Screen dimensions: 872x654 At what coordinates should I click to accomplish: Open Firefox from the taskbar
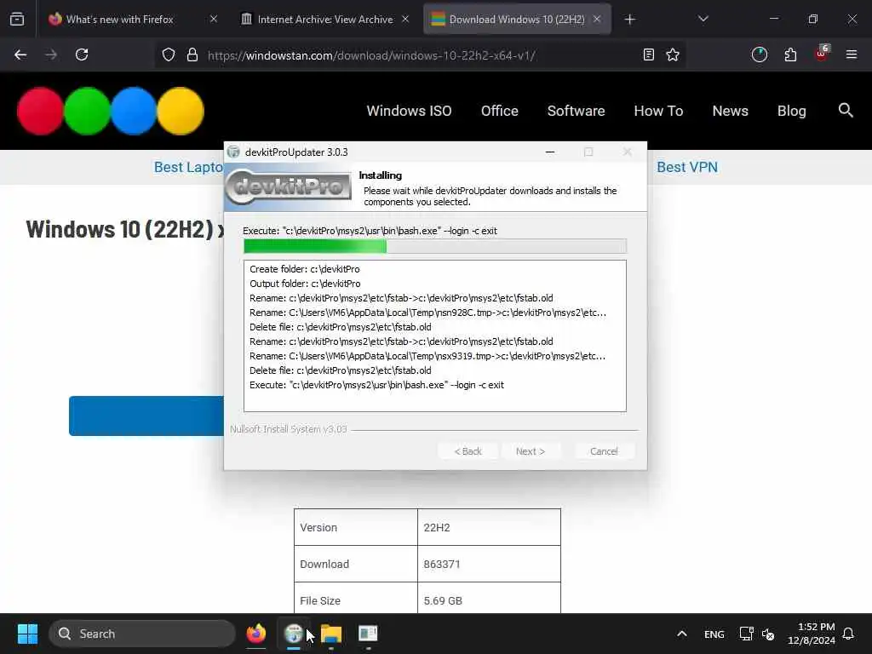click(256, 634)
